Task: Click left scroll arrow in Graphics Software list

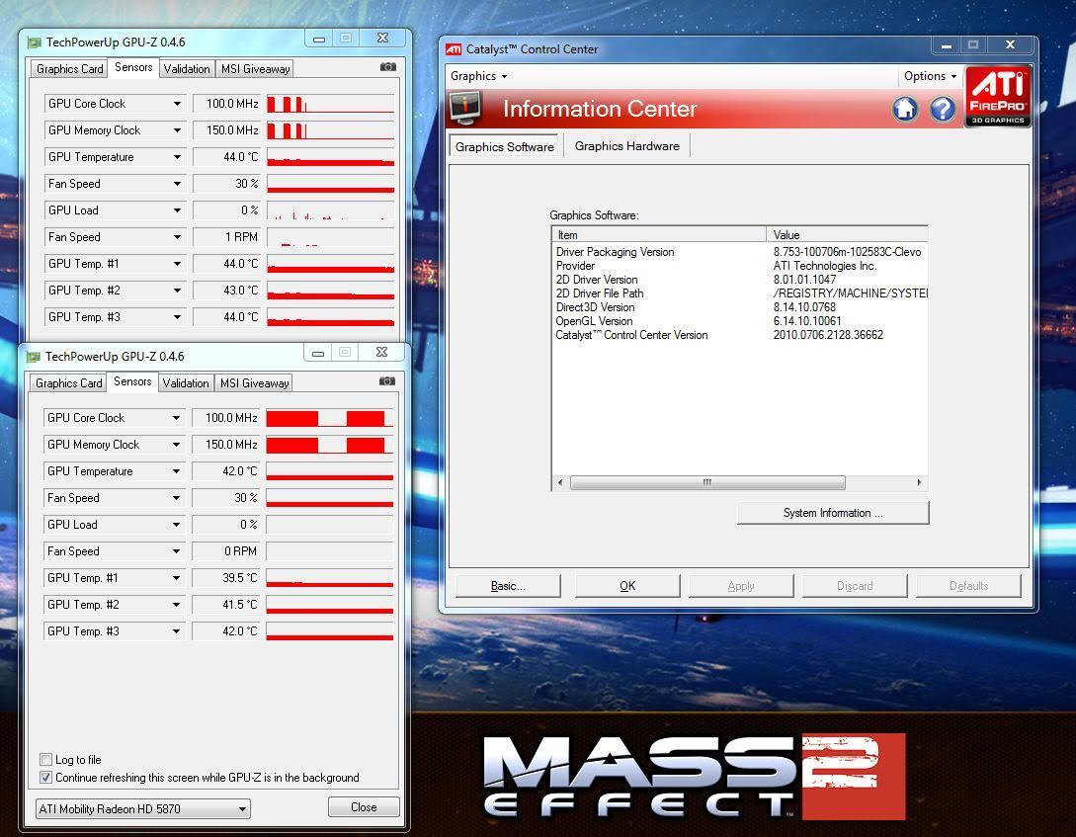Action: coord(560,483)
